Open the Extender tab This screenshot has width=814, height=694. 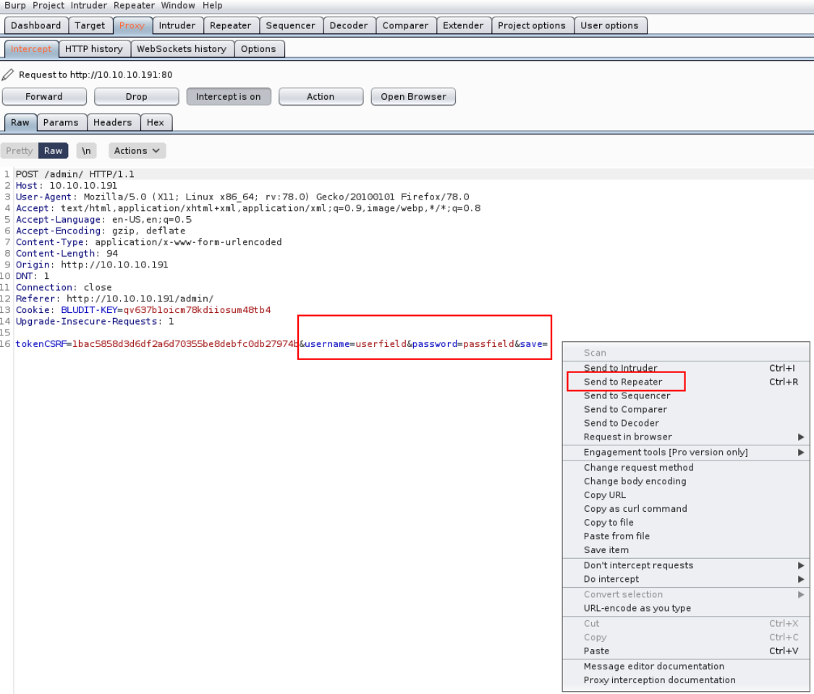(x=463, y=25)
